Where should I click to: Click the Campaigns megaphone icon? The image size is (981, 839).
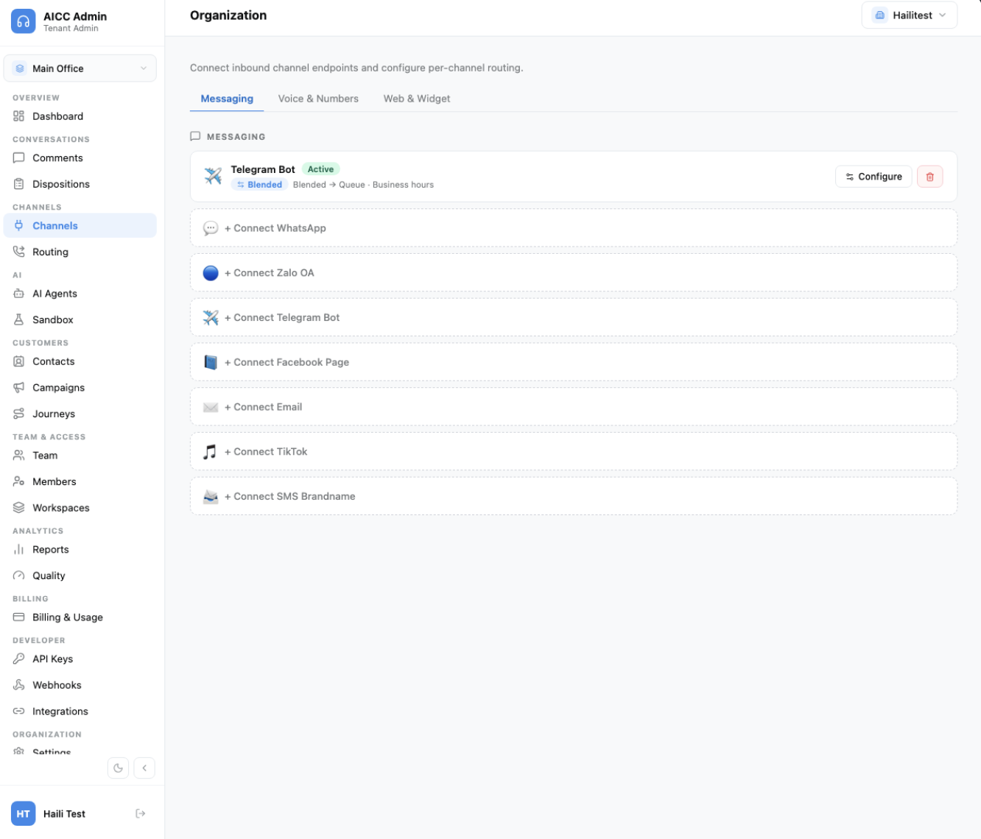[19, 387]
